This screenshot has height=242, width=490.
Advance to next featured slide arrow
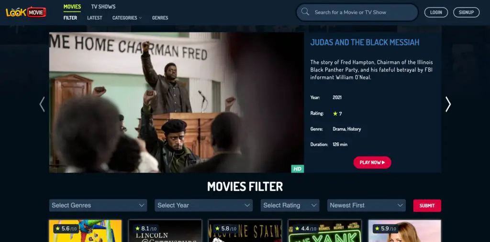tap(448, 104)
